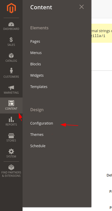Select the Content layout icon
112x211 pixels.
click(11, 103)
